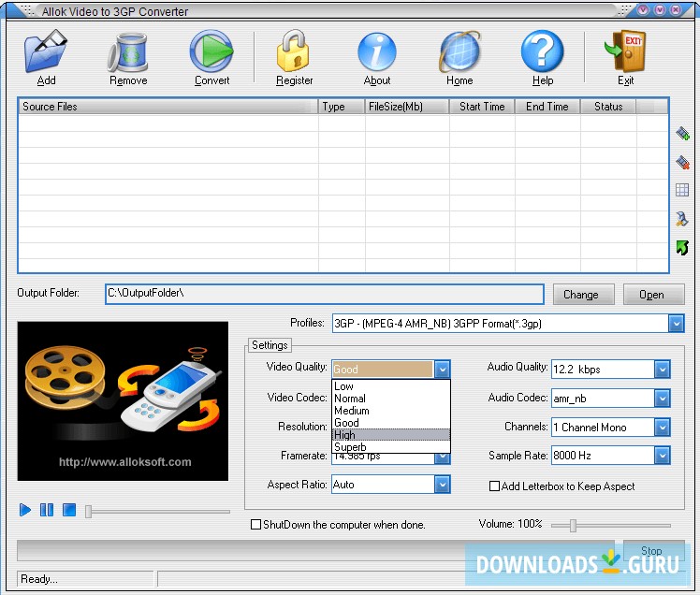Choose Superb in Video Quality list
This screenshot has height=595, width=700.
[x=391, y=446]
